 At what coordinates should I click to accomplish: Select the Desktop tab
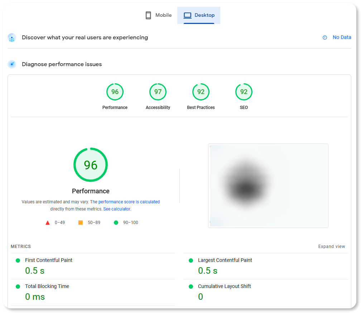199,15
